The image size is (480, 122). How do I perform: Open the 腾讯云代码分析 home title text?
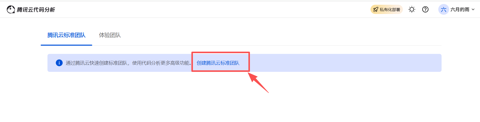coord(36,10)
